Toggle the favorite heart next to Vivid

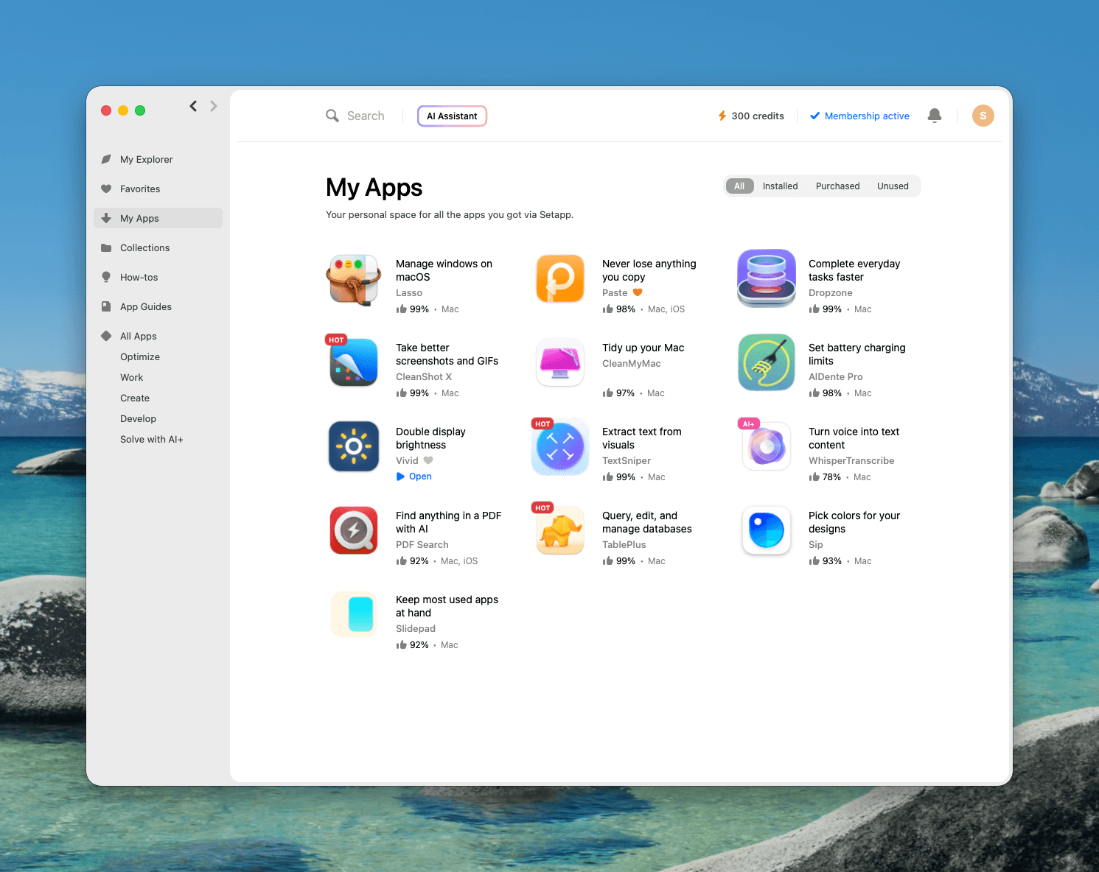[x=428, y=460]
